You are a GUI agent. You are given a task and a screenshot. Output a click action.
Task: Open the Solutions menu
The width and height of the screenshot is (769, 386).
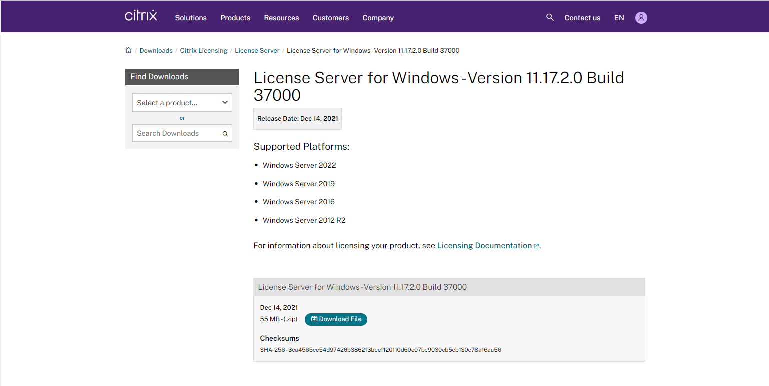coord(191,18)
